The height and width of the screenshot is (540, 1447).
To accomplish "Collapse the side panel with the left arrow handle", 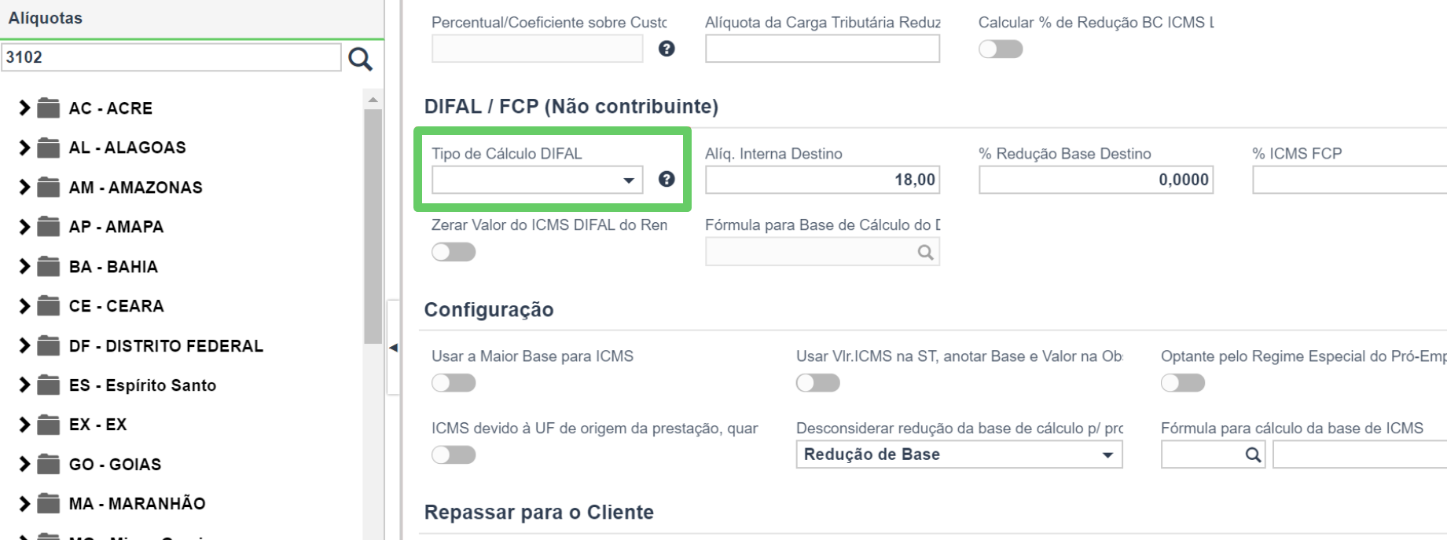I will click(x=393, y=347).
